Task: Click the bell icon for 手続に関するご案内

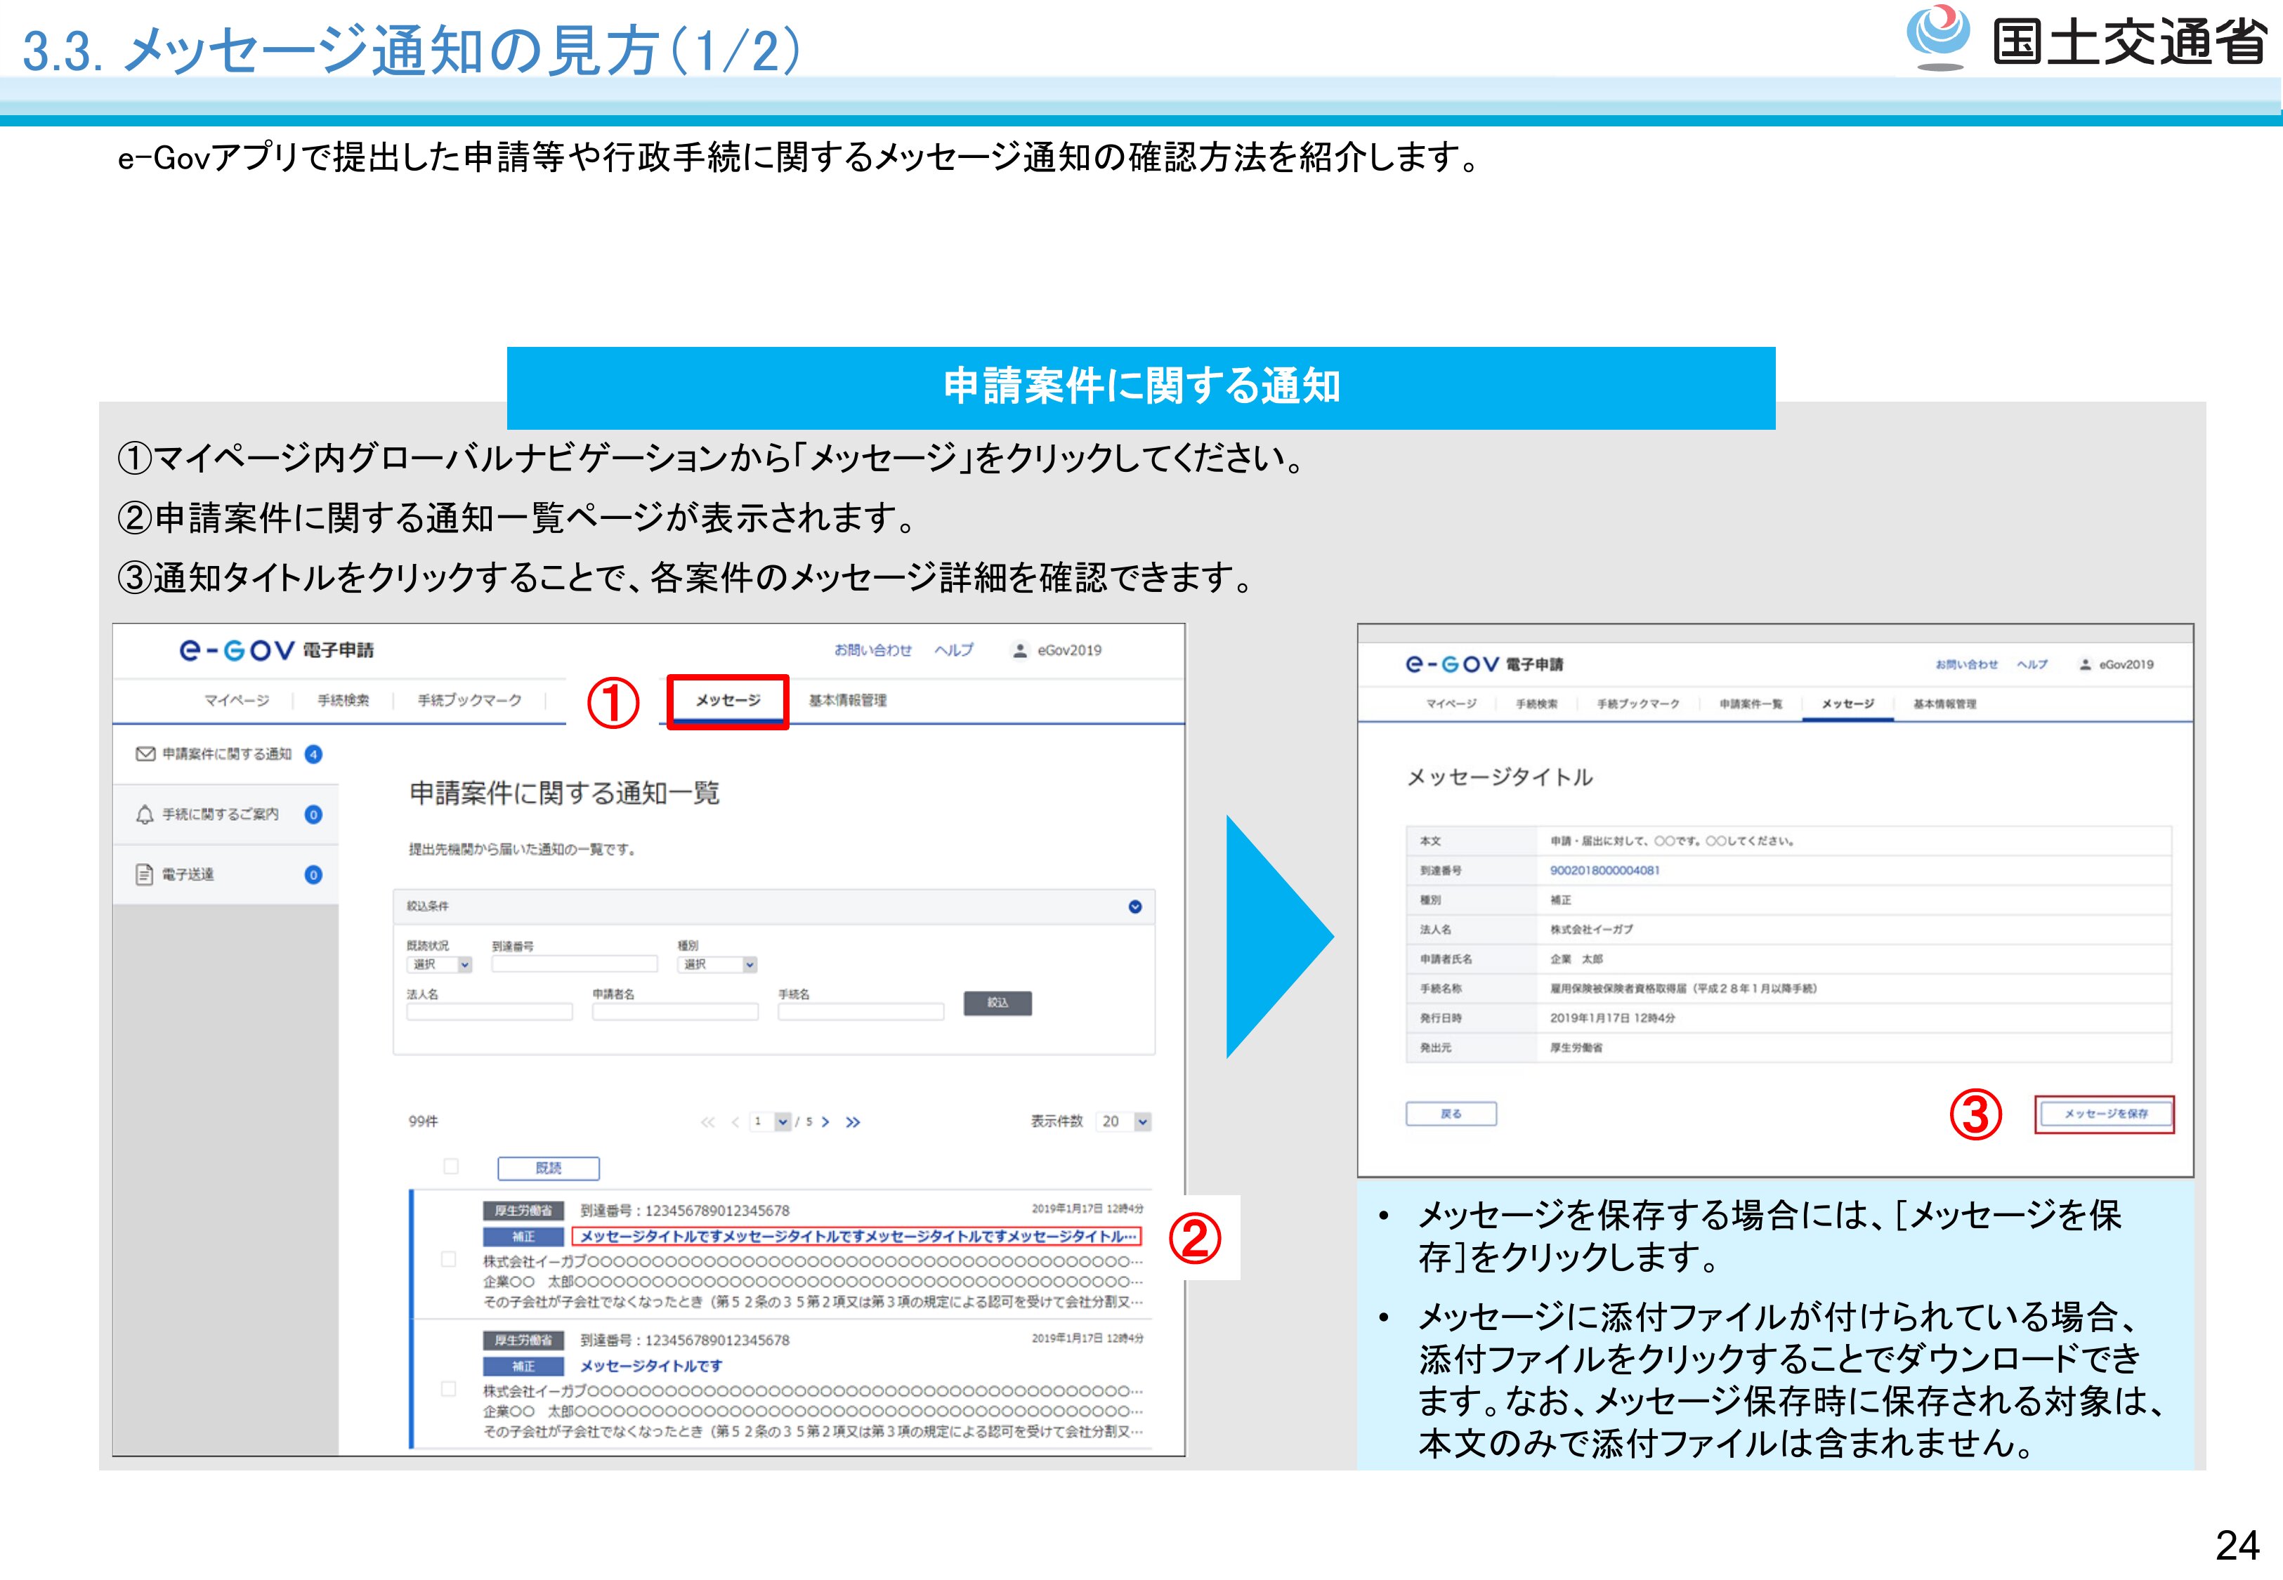Action: pyautogui.click(x=145, y=815)
